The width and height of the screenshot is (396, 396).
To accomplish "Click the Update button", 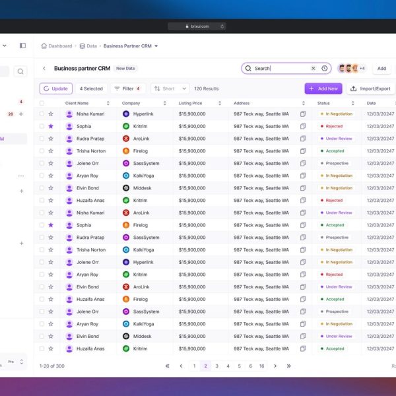I will (56, 88).
